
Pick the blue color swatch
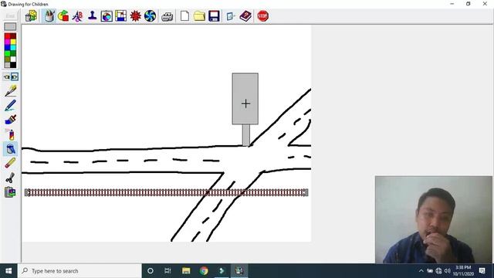7,48
